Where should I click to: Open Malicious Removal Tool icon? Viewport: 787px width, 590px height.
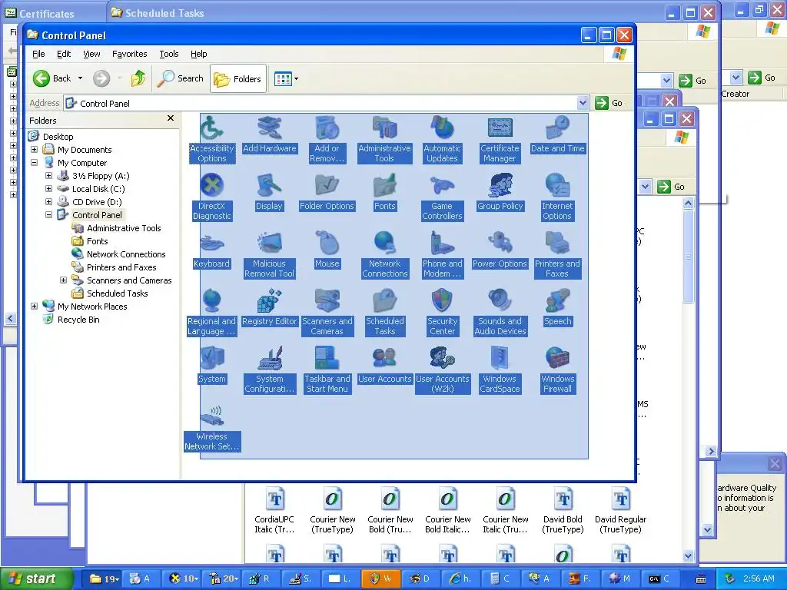pyautogui.click(x=270, y=255)
